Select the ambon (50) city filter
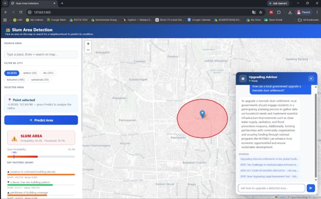 click(30, 73)
